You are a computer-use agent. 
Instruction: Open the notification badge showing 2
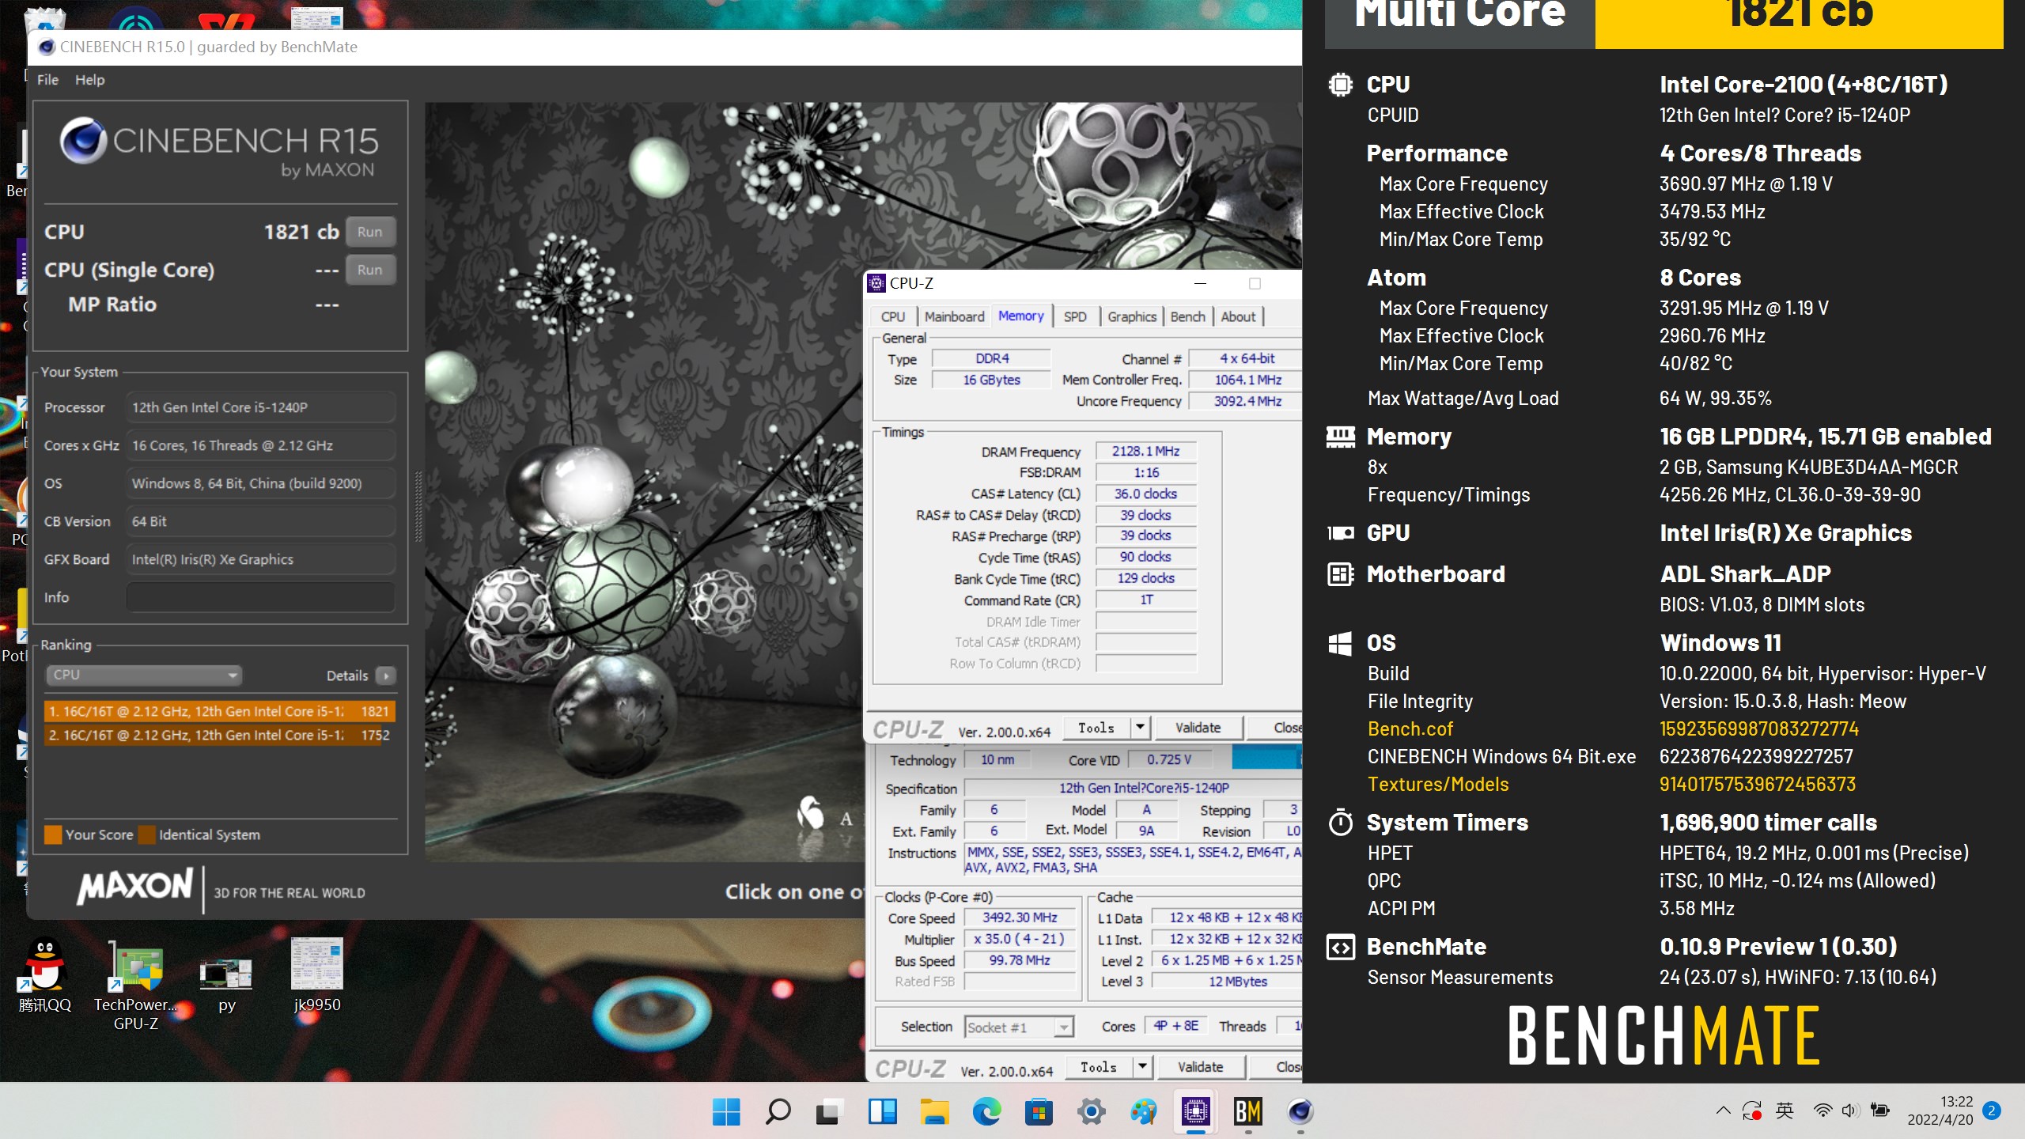pos(1993,1111)
